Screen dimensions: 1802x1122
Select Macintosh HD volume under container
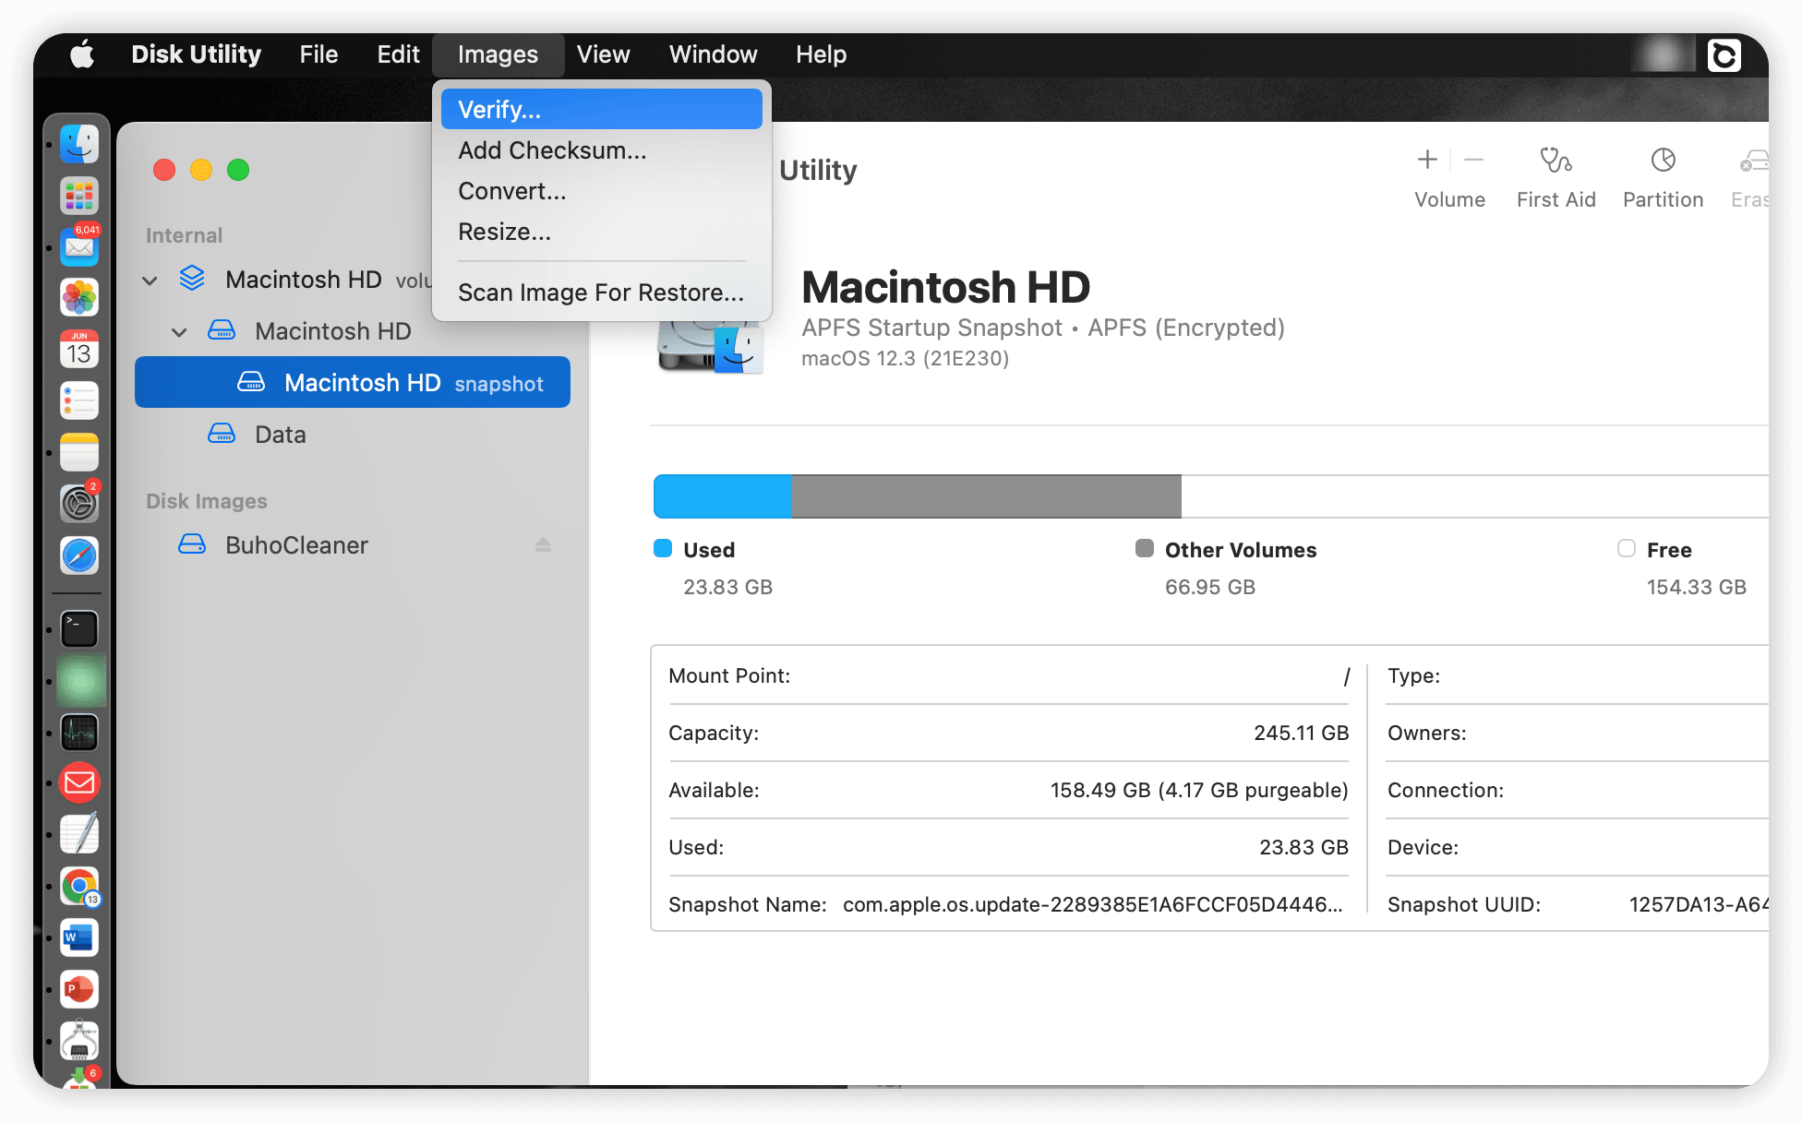[x=353, y=330]
